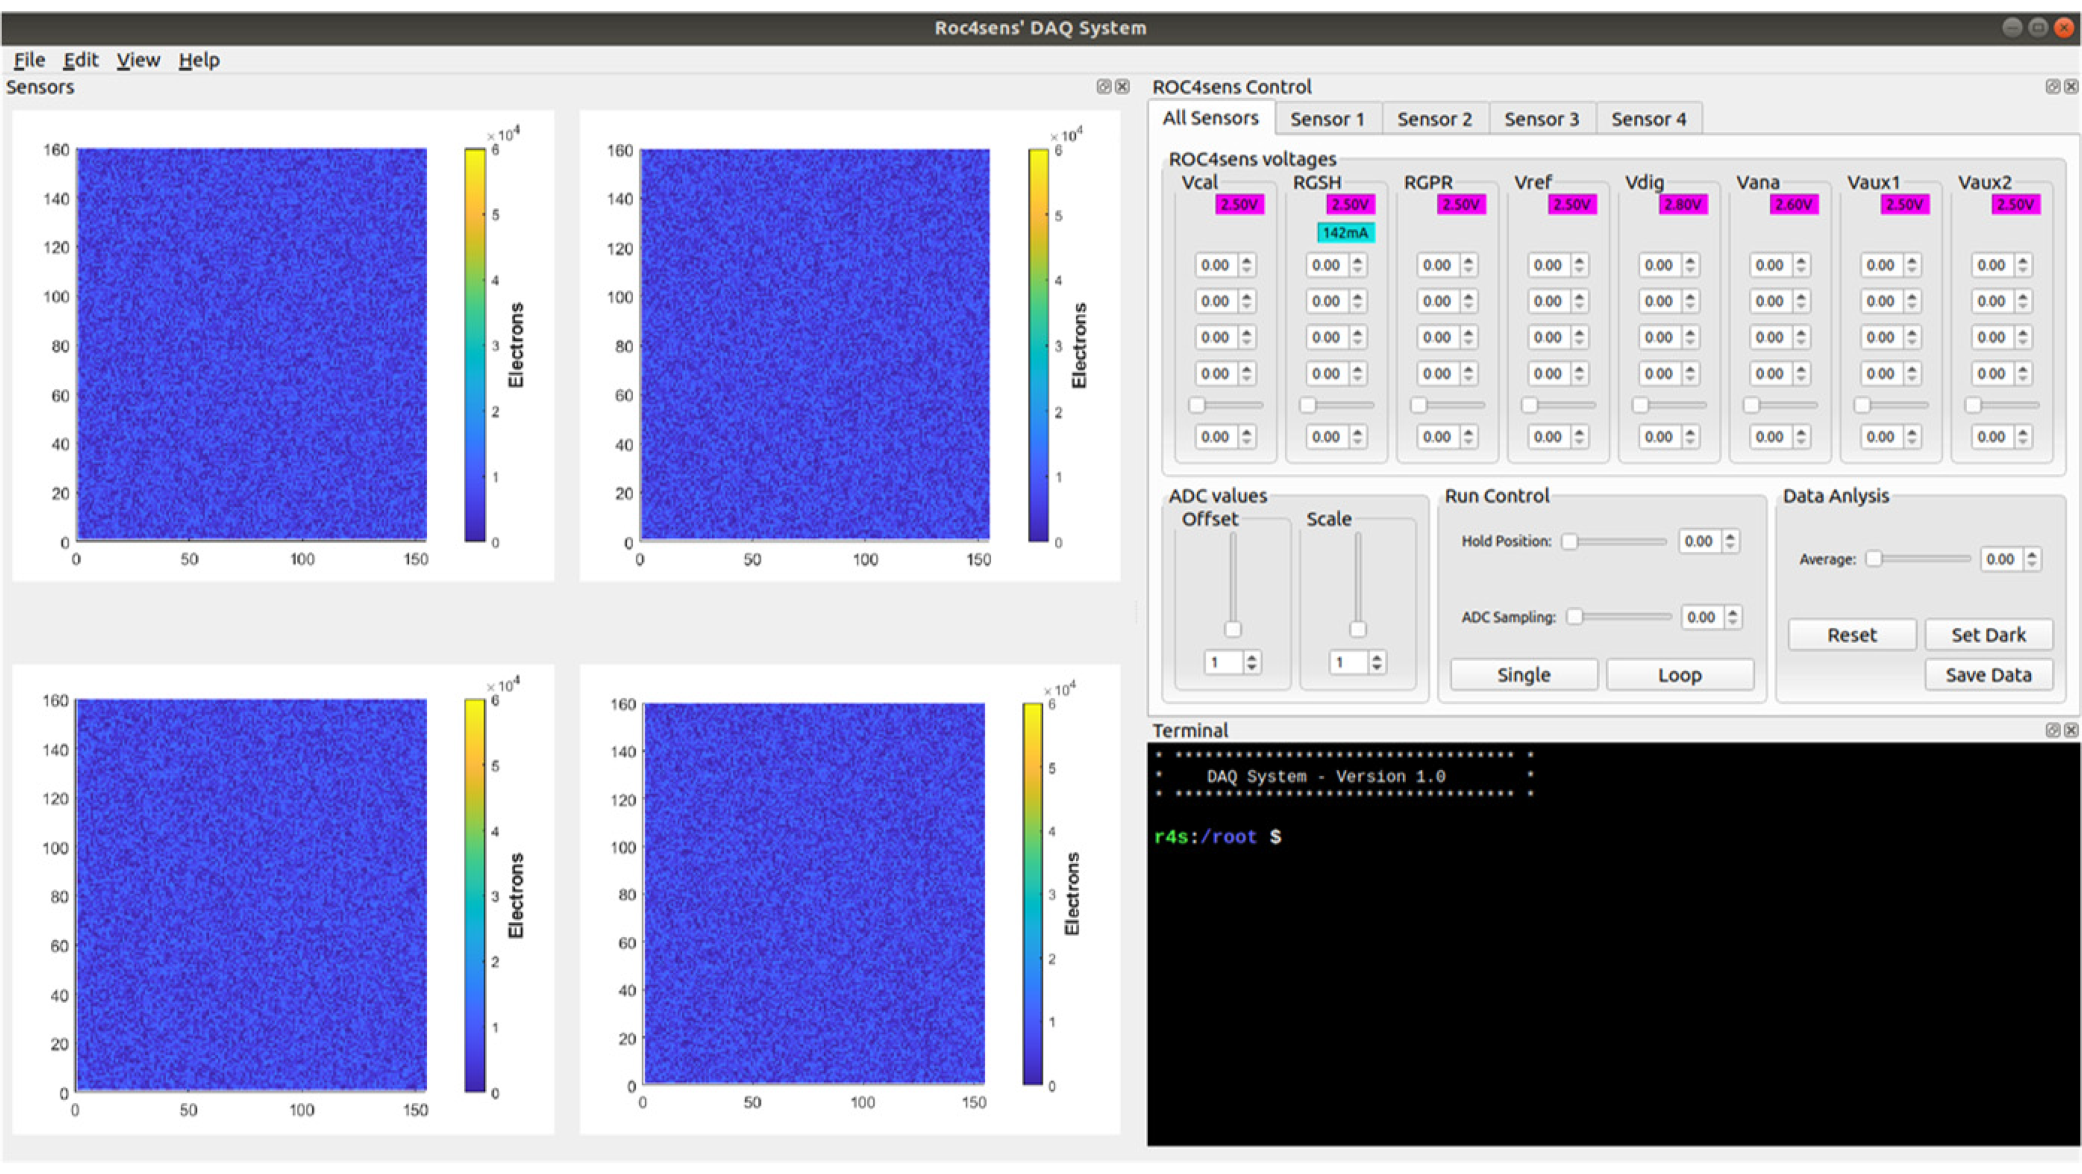Click the Save Data button
Screen dimensions: 2082x1174
tap(1988, 674)
